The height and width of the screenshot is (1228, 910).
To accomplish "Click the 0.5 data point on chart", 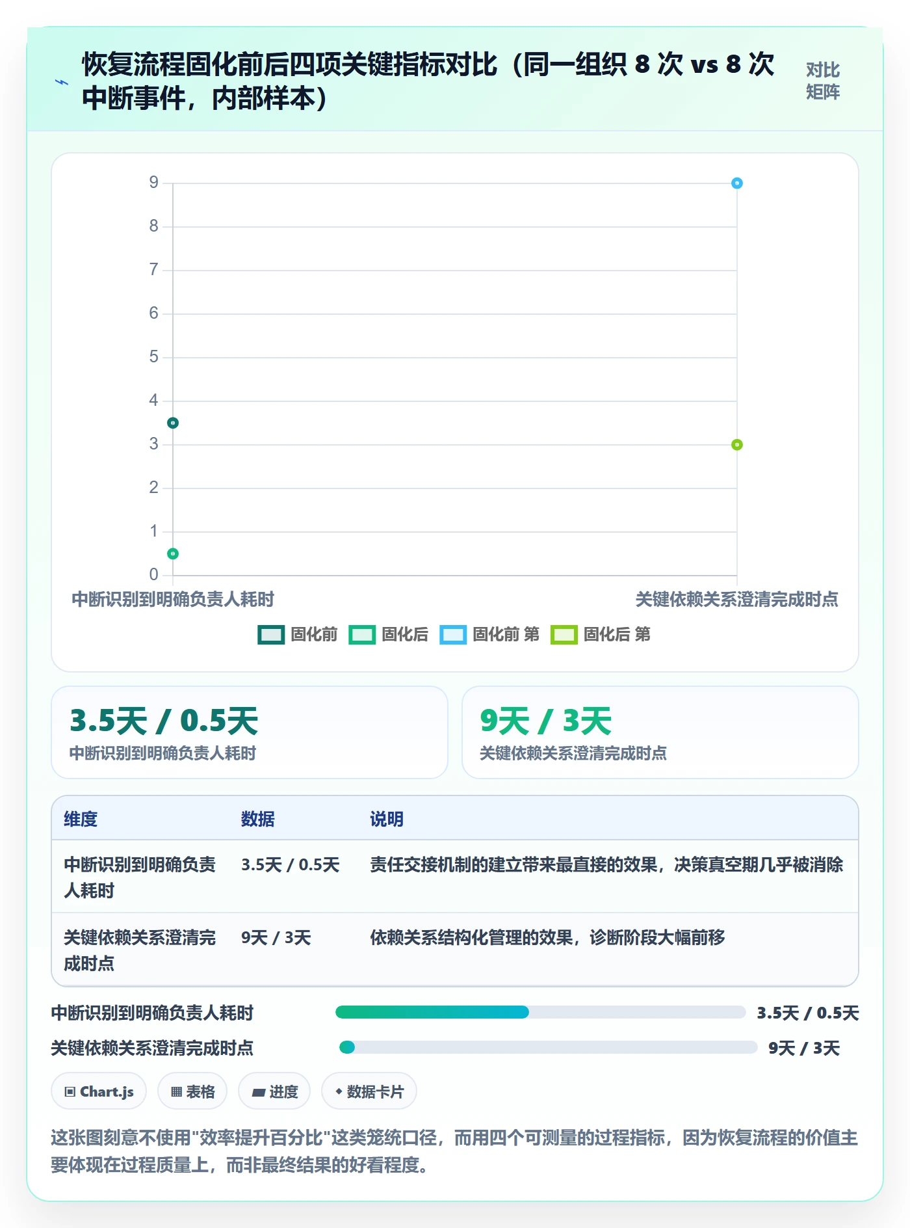I will click(x=173, y=554).
